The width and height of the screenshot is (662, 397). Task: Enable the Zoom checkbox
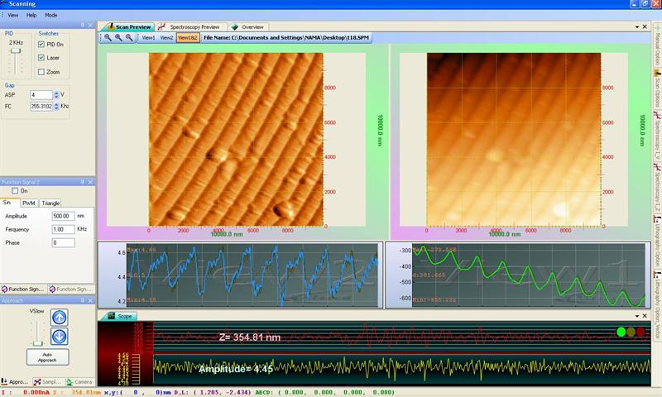click(41, 72)
